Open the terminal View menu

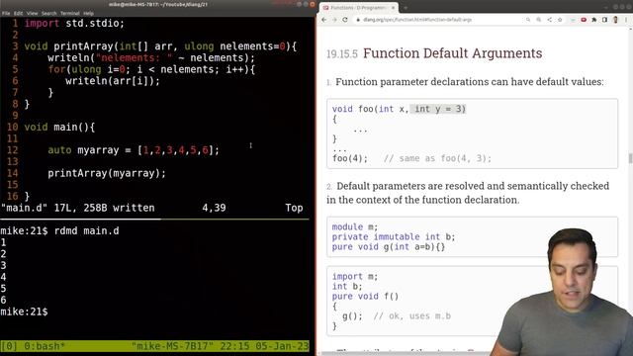(x=33, y=13)
